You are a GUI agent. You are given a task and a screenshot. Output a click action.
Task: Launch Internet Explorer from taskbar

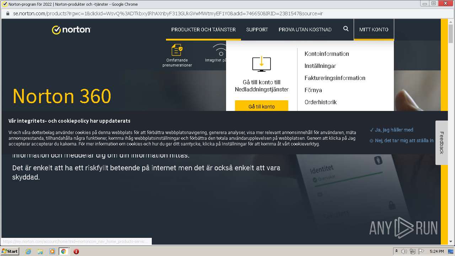click(28, 251)
